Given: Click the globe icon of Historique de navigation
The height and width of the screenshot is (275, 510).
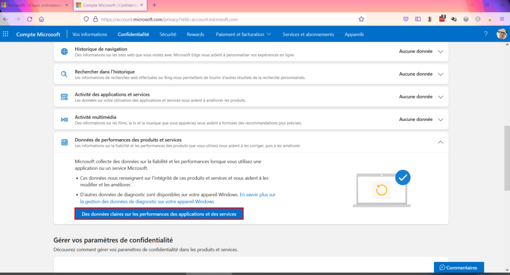Looking at the screenshot, I should tap(64, 51).
